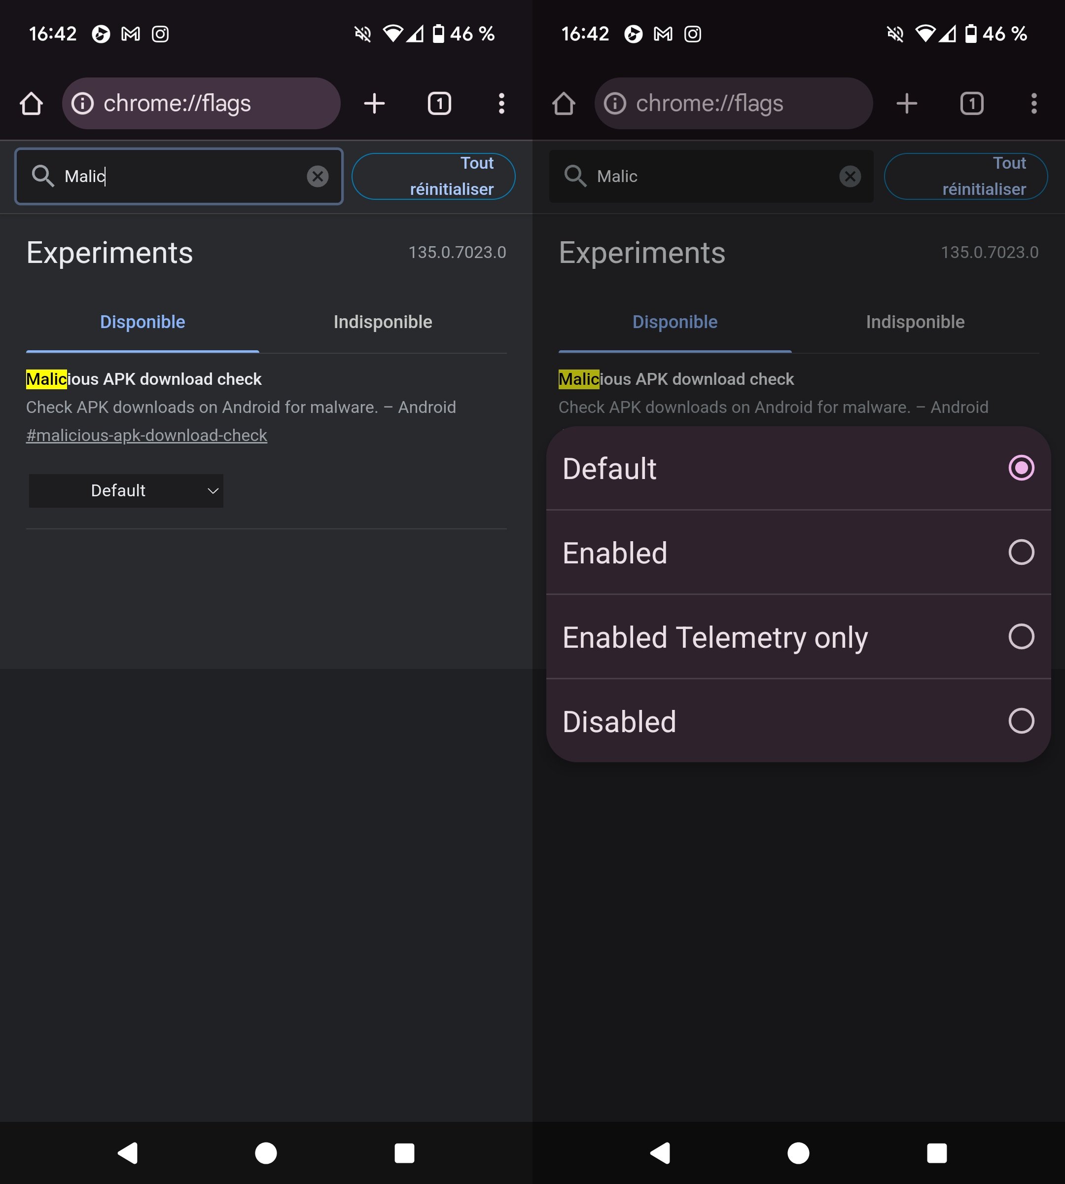Select the Default radio option in popup

[1021, 468]
